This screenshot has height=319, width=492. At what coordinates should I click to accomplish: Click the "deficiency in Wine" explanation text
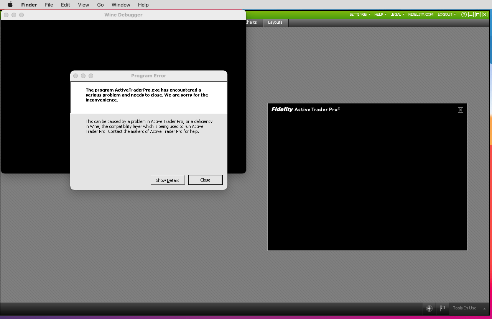click(x=149, y=126)
